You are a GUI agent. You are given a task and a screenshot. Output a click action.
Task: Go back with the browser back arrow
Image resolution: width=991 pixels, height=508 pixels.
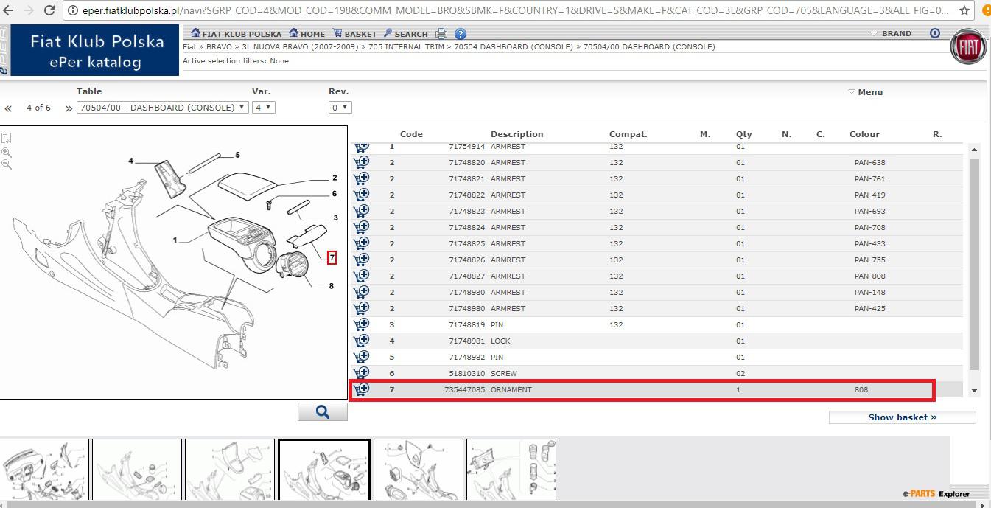9,10
